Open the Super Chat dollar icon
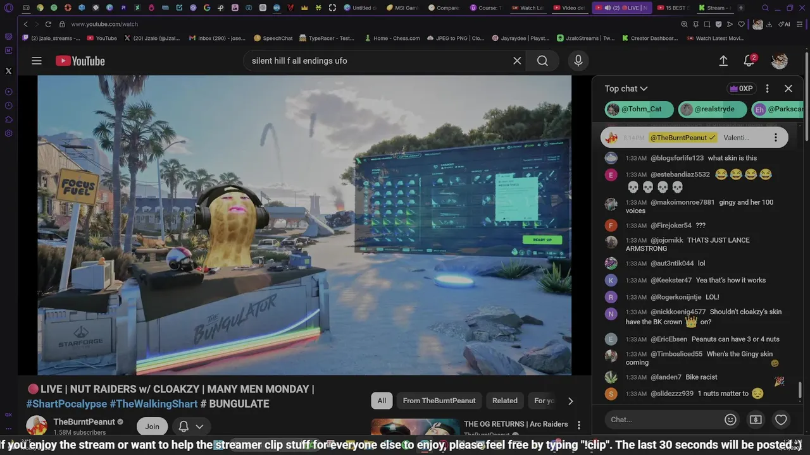This screenshot has height=455, width=810. coord(756,420)
